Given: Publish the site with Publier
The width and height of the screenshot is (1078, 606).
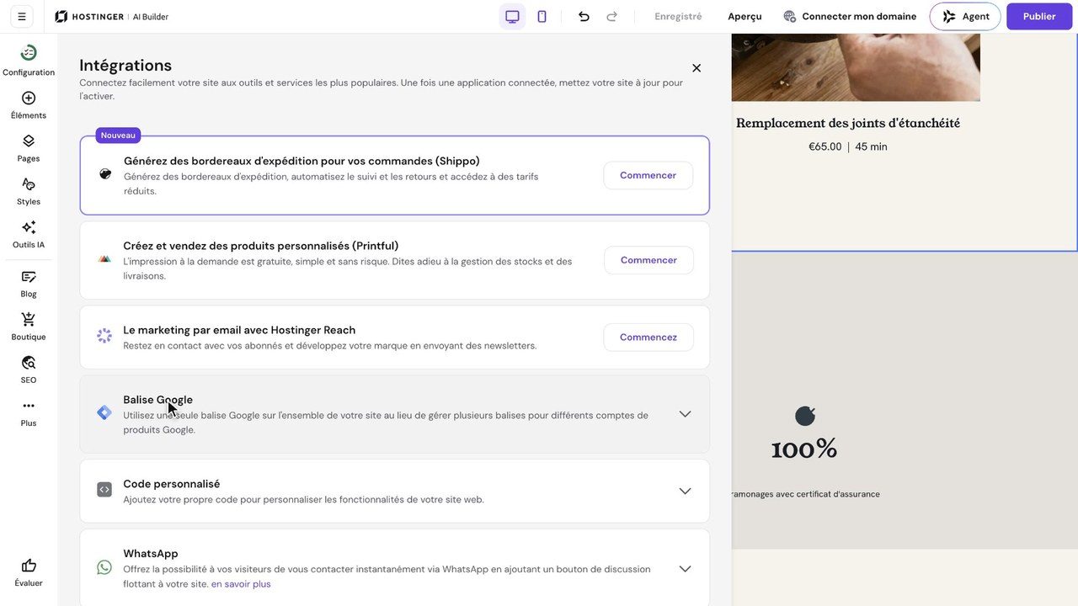Looking at the screenshot, I should (x=1039, y=16).
